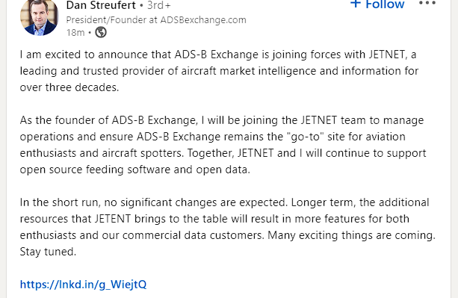Open Dan Streufert's profile photo

40,17
